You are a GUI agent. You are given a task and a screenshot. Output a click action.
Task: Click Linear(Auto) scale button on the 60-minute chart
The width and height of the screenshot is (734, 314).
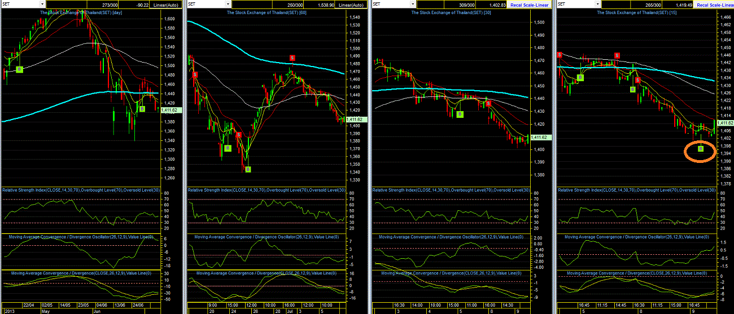[x=352, y=4]
